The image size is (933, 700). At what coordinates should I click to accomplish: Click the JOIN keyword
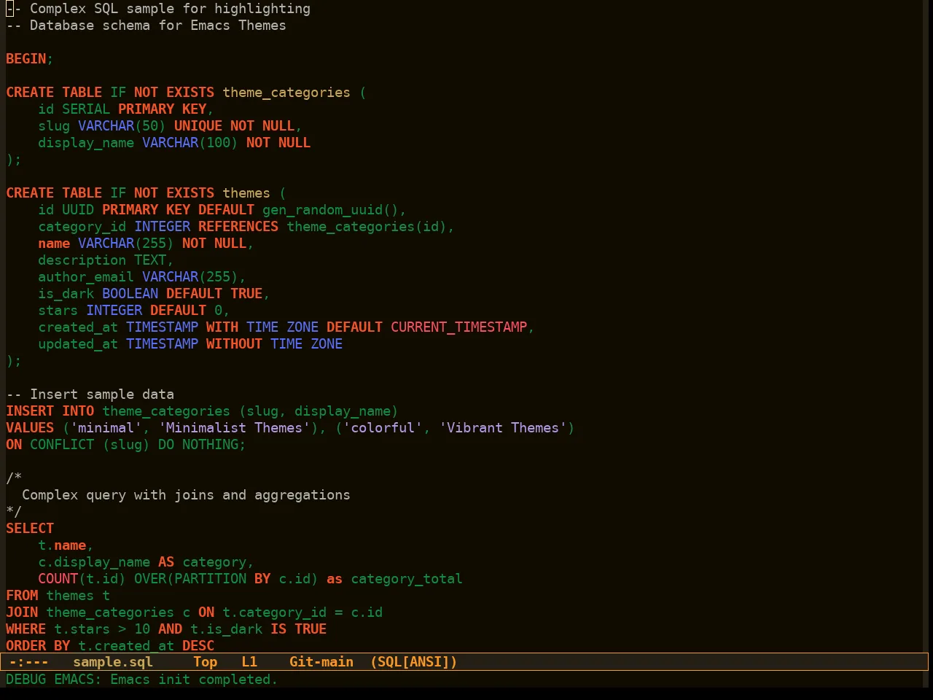pyautogui.click(x=22, y=612)
